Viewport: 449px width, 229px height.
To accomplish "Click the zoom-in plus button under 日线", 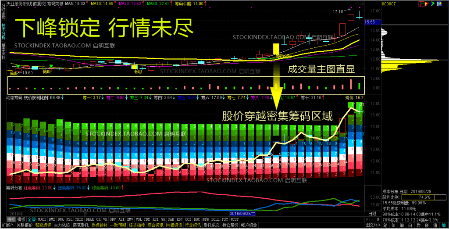I will 367,219.
